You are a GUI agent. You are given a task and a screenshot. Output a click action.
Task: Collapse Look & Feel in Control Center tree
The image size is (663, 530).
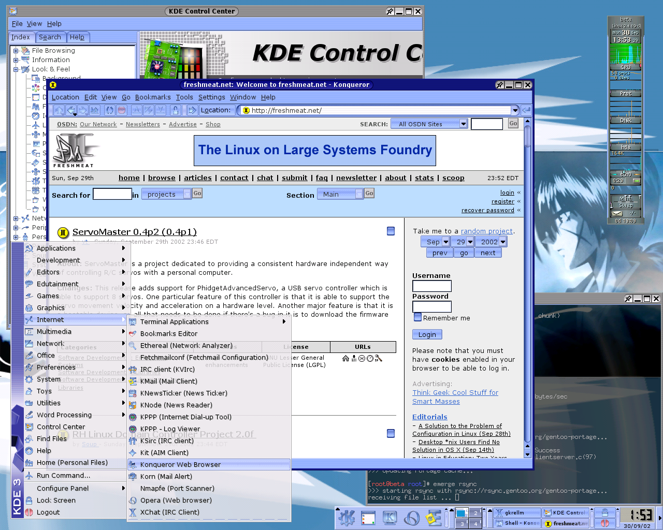pyautogui.click(x=16, y=69)
